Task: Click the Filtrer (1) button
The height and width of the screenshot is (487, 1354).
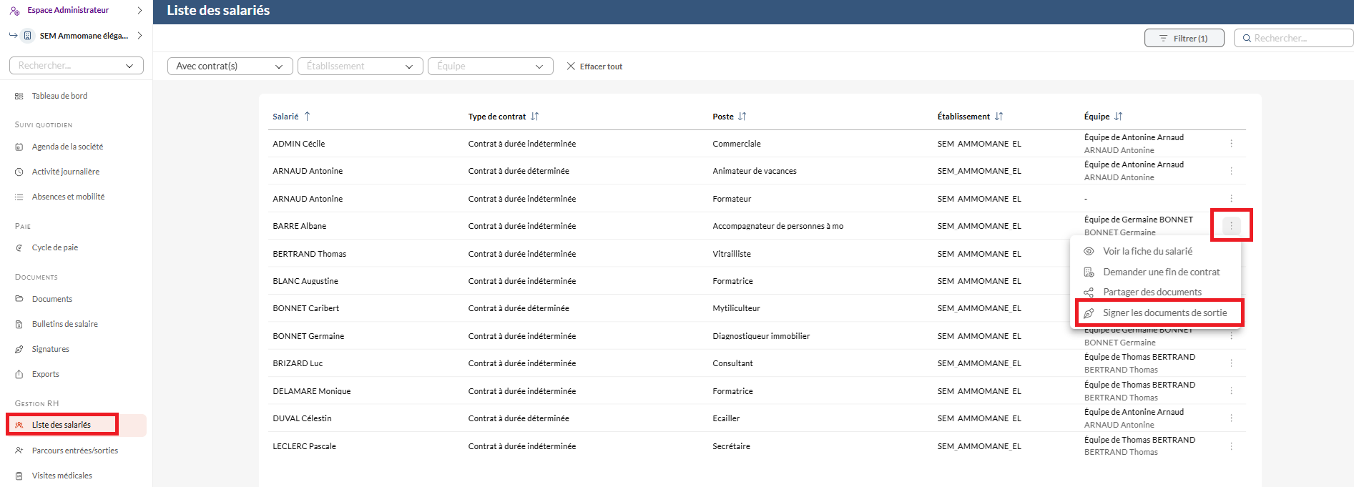Action: click(x=1184, y=39)
